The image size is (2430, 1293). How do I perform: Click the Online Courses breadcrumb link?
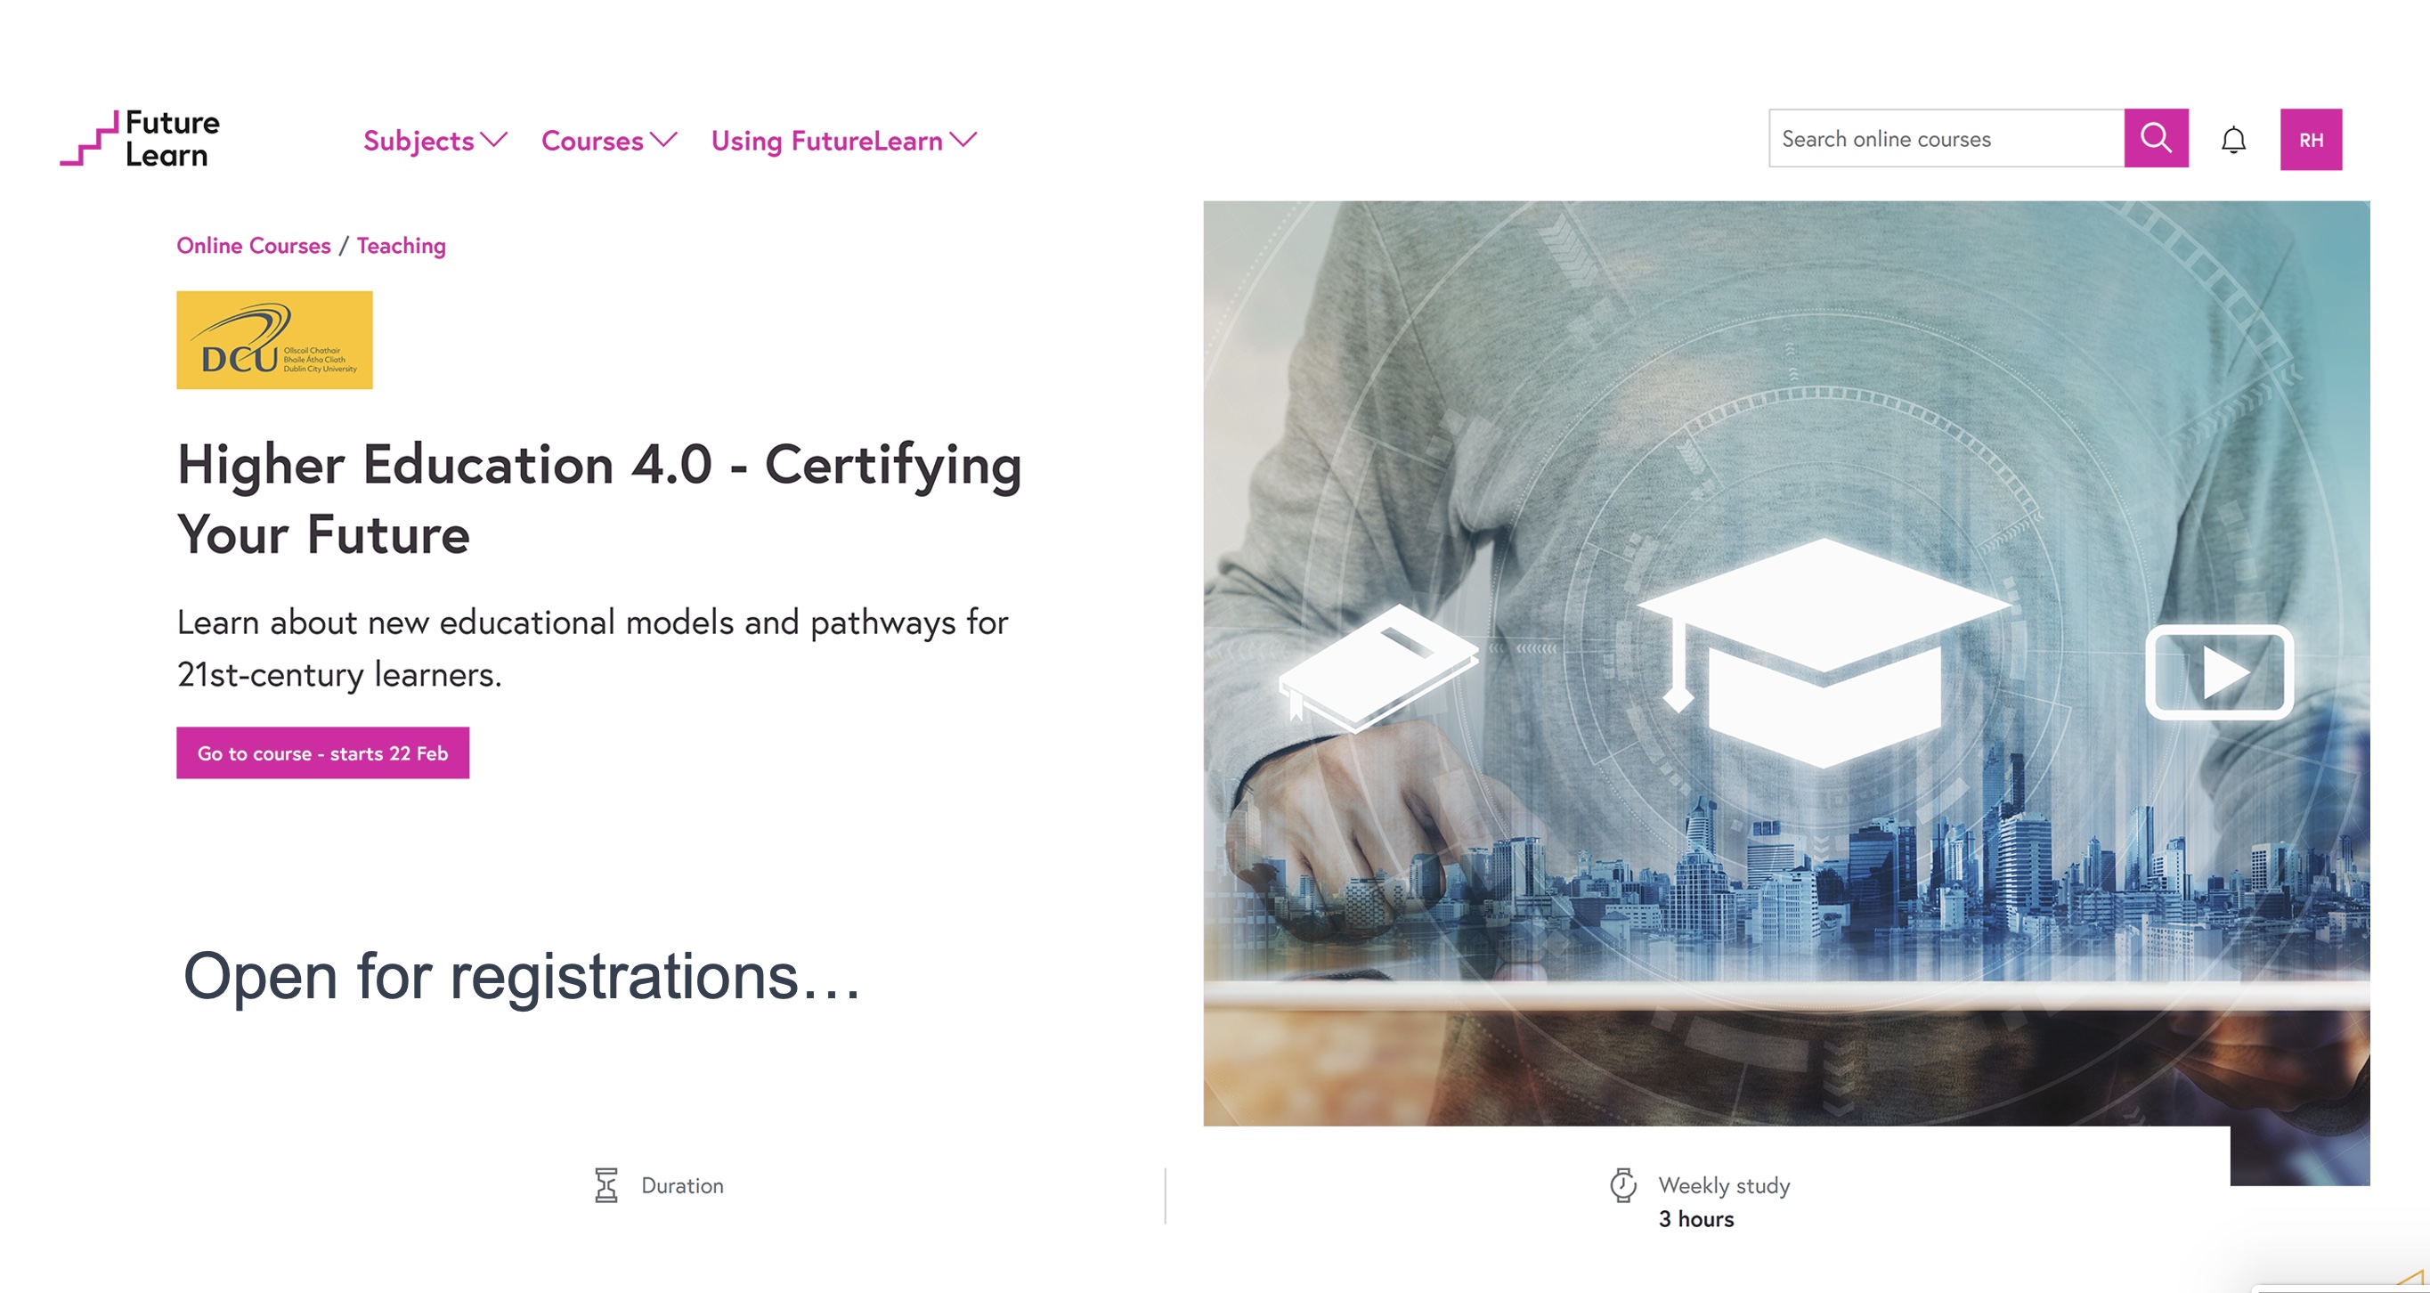pos(254,245)
